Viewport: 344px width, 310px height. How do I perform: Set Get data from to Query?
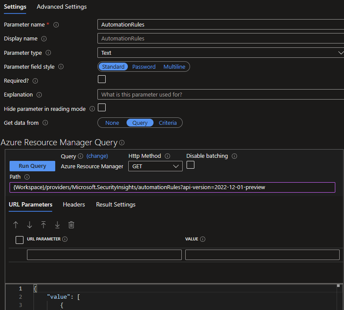click(x=140, y=123)
